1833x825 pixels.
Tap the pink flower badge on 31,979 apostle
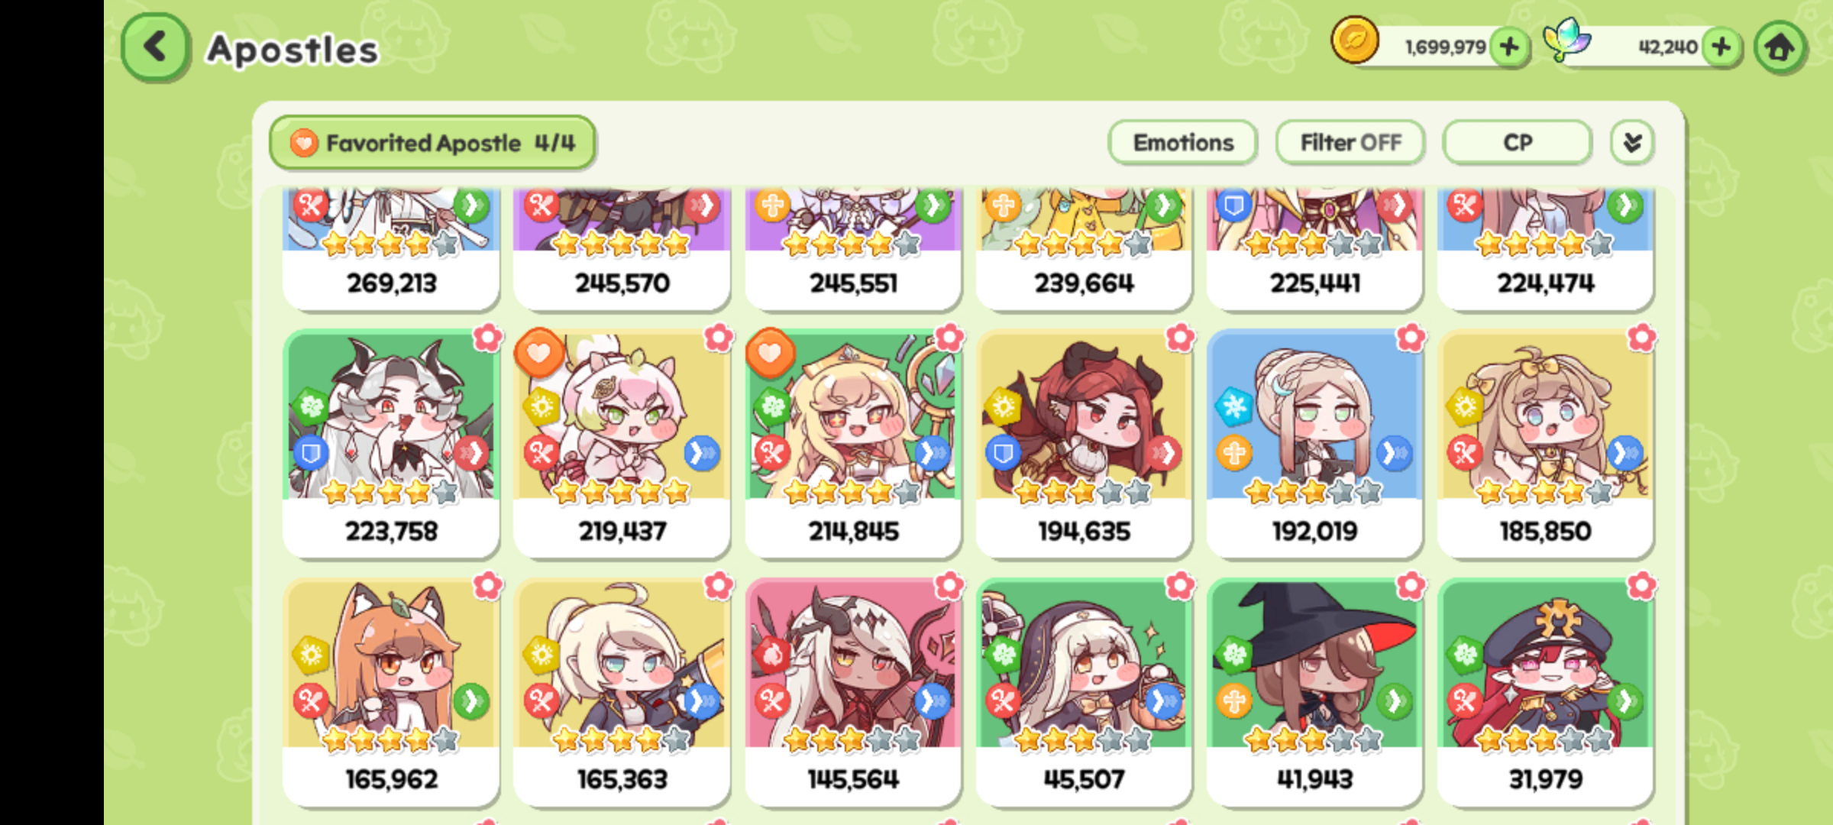point(1641,586)
